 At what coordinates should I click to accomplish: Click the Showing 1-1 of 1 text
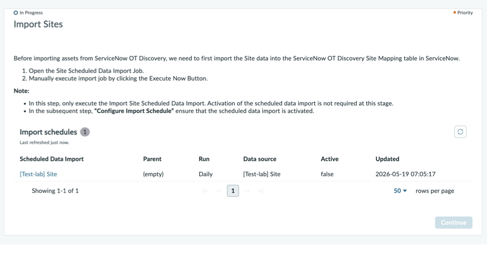pyautogui.click(x=55, y=191)
